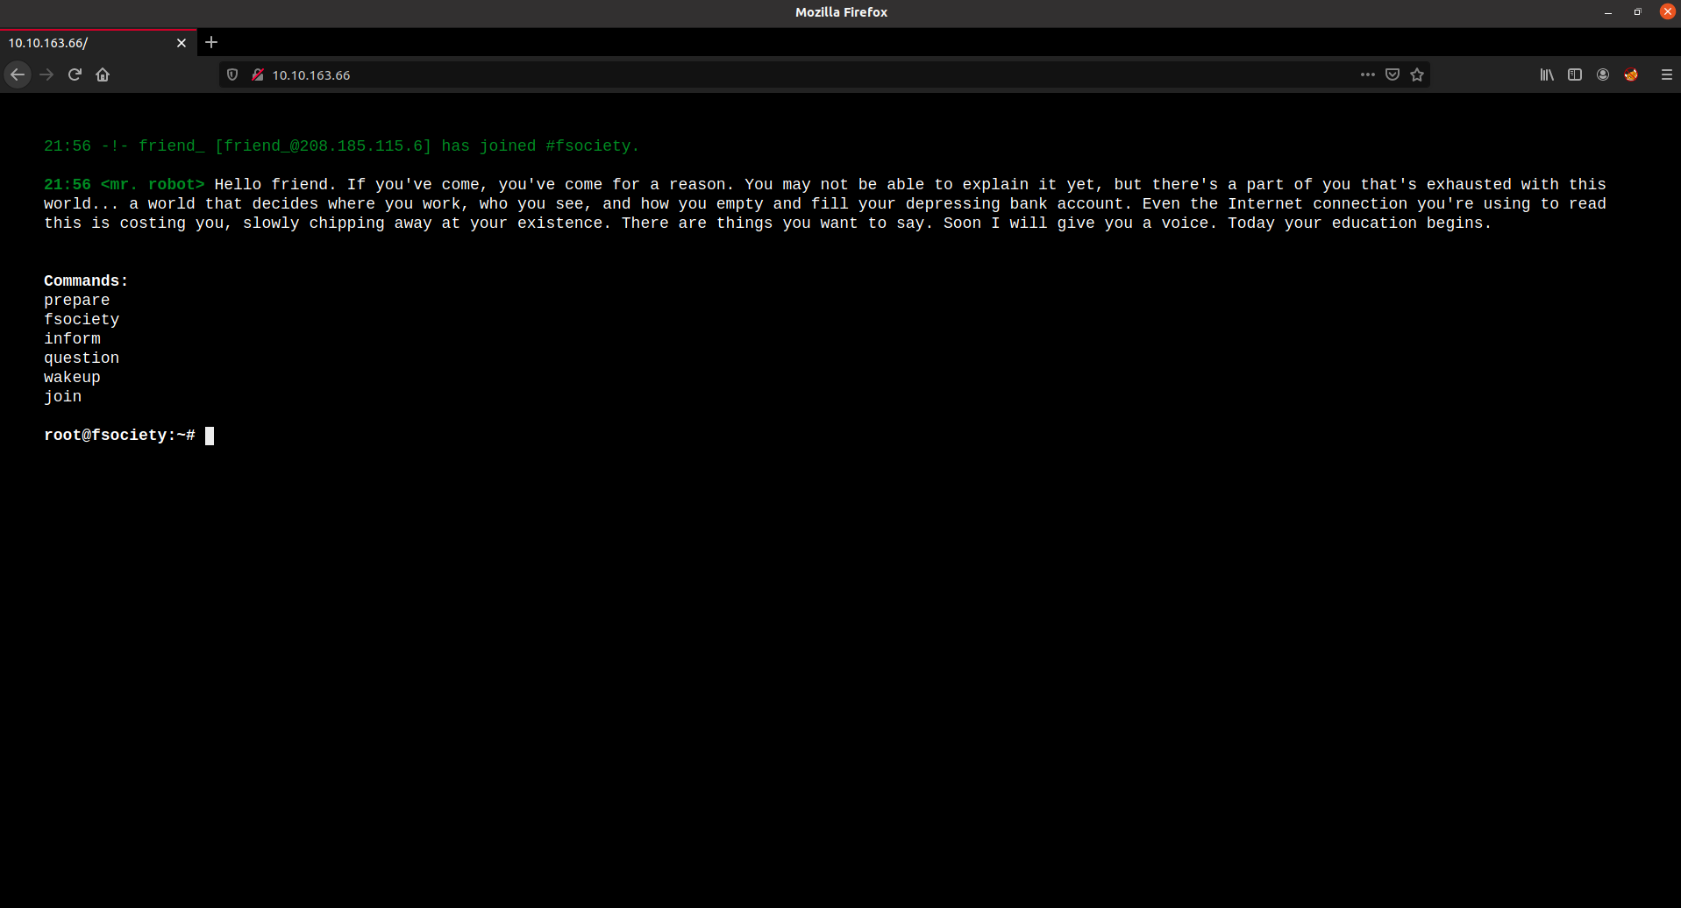The image size is (1681, 908).
Task: Restore down the Firefox window
Action: pyautogui.click(x=1637, y=12)
